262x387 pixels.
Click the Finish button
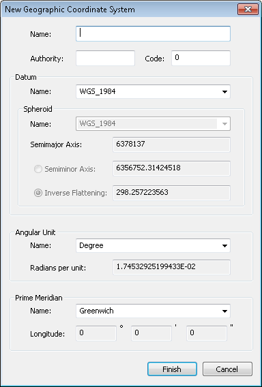tap(172, 369)
